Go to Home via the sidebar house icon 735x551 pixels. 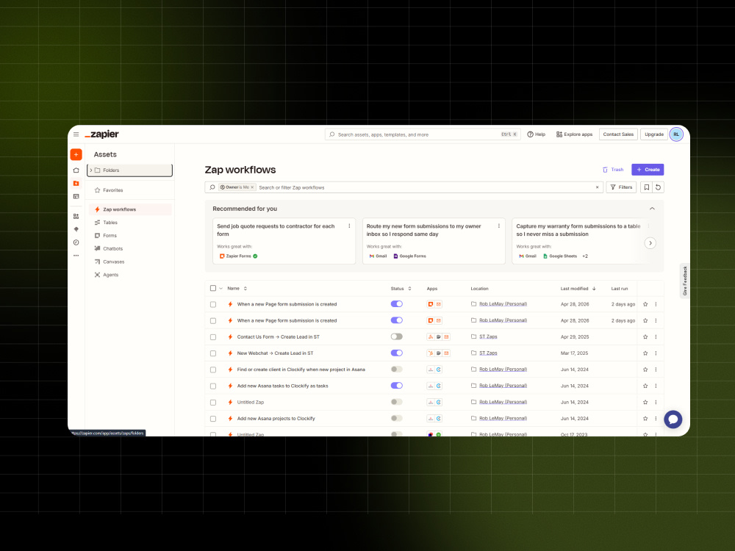(76, 170)
